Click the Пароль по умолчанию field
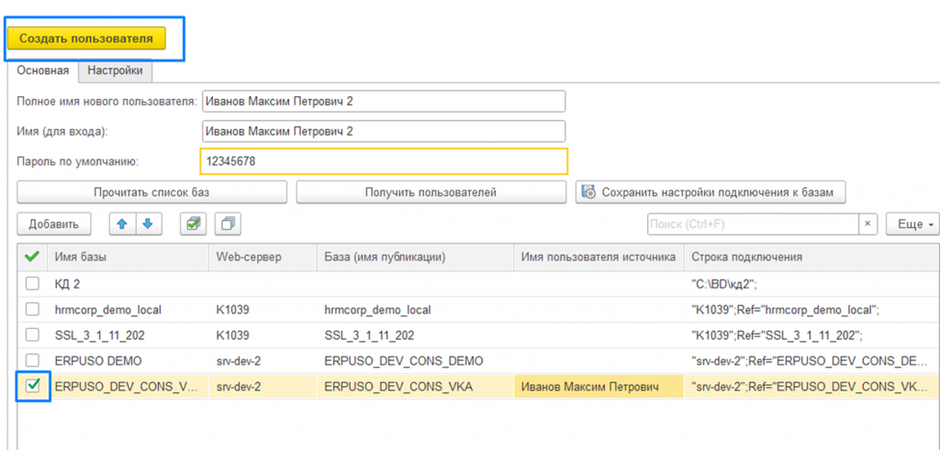Viewport: 940px width, 450px height. 384,161
